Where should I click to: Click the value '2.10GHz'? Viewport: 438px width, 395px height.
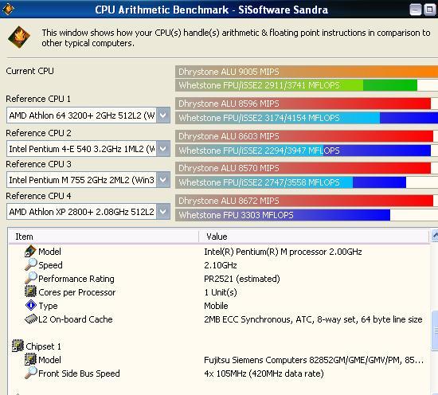(221, 265)
